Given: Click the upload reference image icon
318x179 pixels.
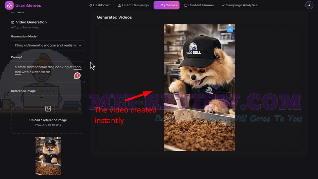Looking at the screenshot, I should click(x=48, y=109).
